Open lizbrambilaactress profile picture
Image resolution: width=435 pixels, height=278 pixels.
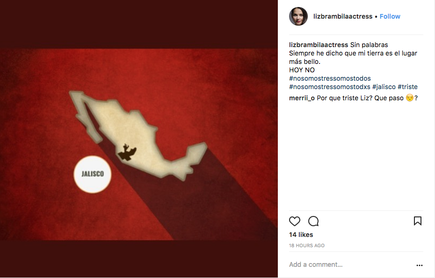[x=298, y=16]
